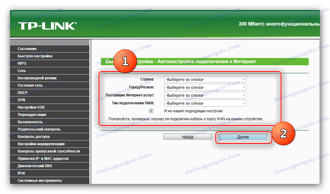Viewport: 330px width, 194px height.
Task: Go to Привязка IP- и MAC-адресов
Action: click(x=50, y=159)
